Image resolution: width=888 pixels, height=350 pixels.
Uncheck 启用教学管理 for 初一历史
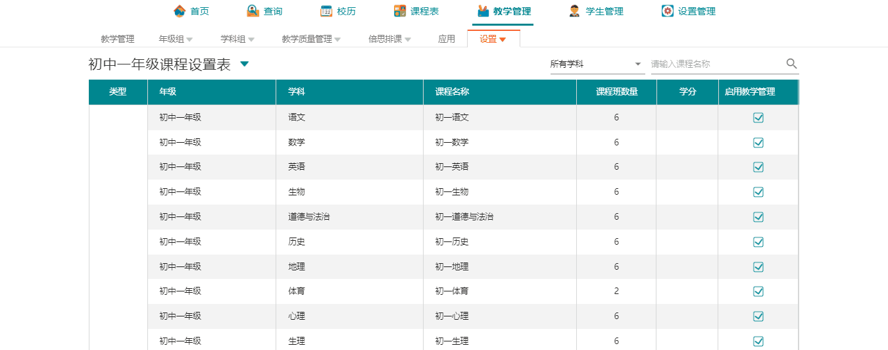(x=758, y=242)
